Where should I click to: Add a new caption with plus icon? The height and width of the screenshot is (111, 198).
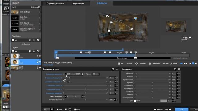pyautogui.click(x=13, y=40)
